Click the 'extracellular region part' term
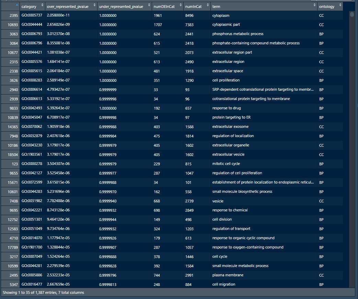 (232, 52)
